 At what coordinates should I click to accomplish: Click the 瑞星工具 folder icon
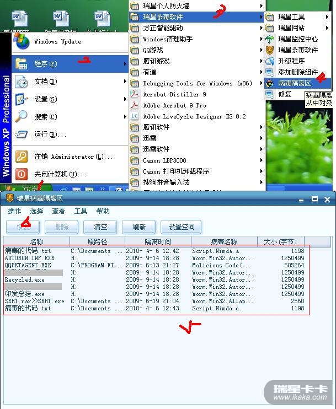tap(270, 17)
